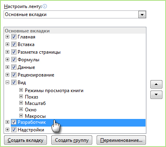Expand the Формулы tree node
Screen dimensions: 166x147
[x=7, y=60]
